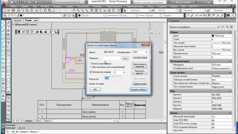Click the Undo arrow in quick access toolbar
This screenshot has height=134, width=238.
(x=41, y=2)
